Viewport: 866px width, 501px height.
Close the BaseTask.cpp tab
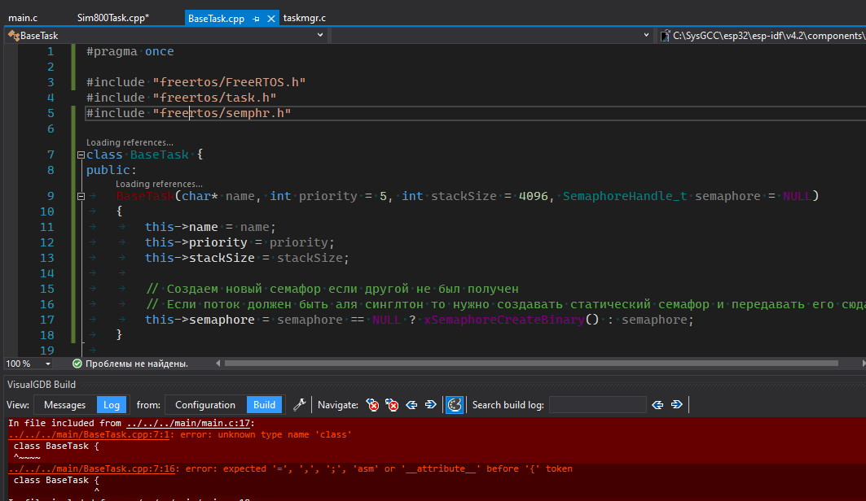coord(270,18)
